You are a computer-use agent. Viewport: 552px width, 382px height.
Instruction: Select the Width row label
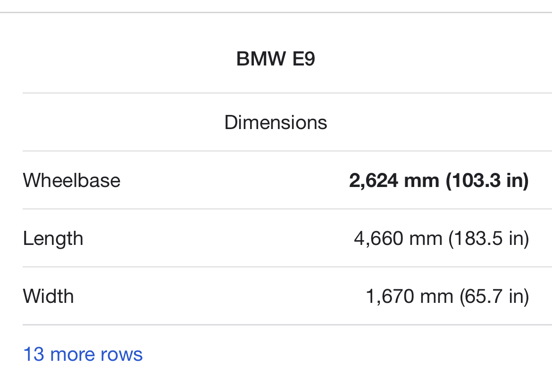pyautogui.click(x=48, y=296)
